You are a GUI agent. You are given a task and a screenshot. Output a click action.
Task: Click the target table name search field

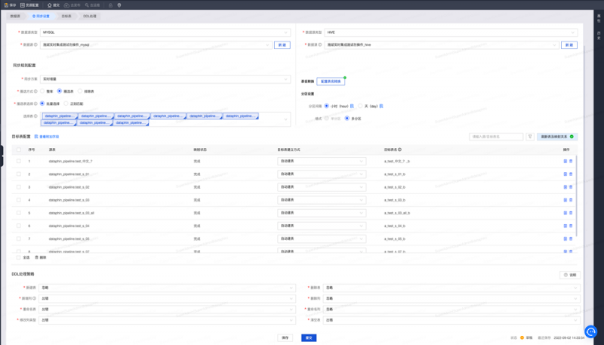(495, 137)
